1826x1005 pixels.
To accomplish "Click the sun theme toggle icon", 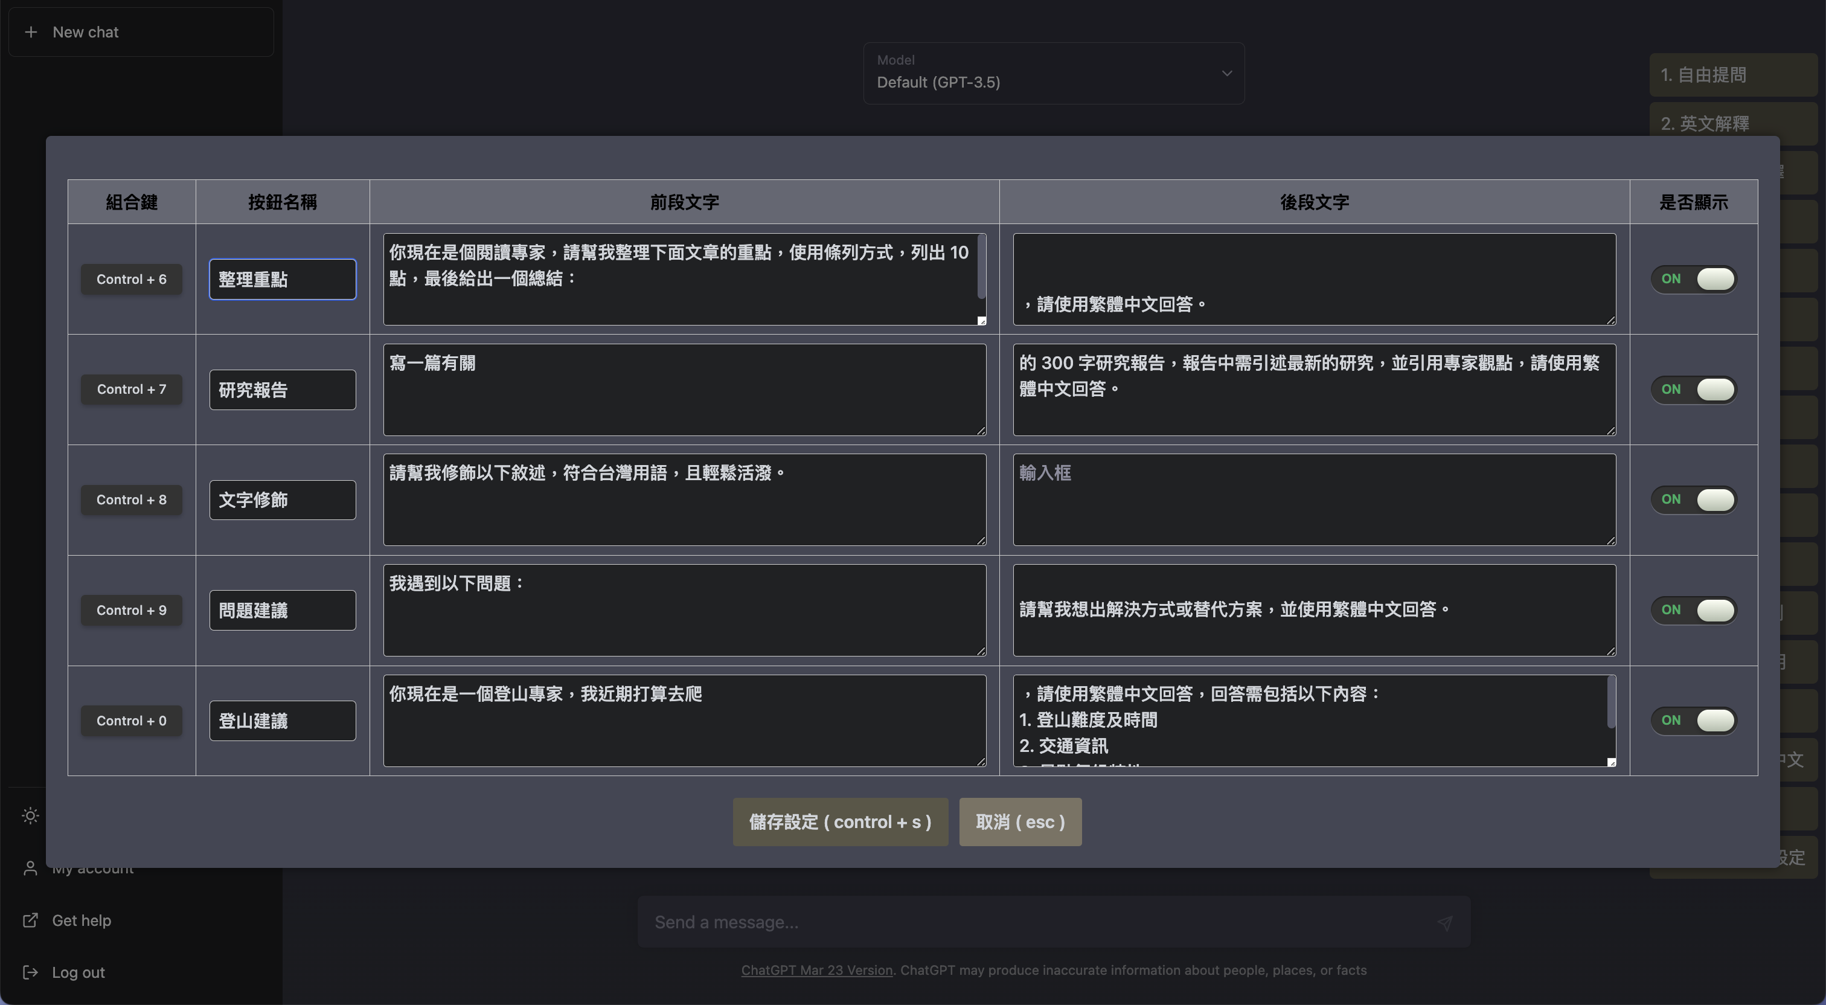I will tap(30, 815).
